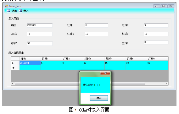Click the 红球6 input field
This screenshot has width=179, height=114.
tap(40, 43)
